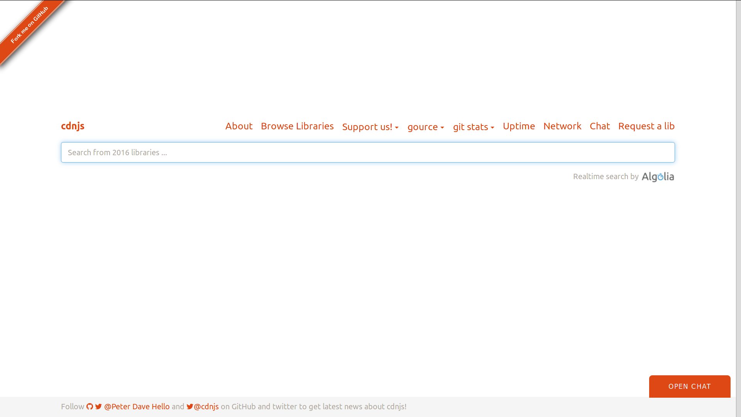Image resolution: width=741 pixels, height=417 pixels.
Task: Click the "Realtime search by" text
Action: tap(606, 176)
